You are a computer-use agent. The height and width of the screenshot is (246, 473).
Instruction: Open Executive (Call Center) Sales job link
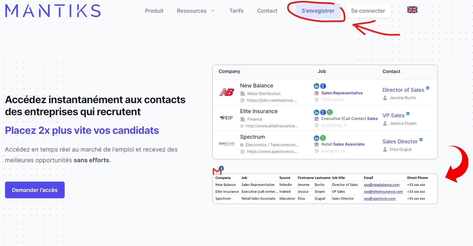point(349,118)
